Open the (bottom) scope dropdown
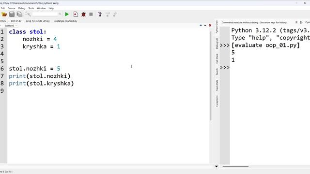This screenshot has width=310, height=174. coord(10,26)
